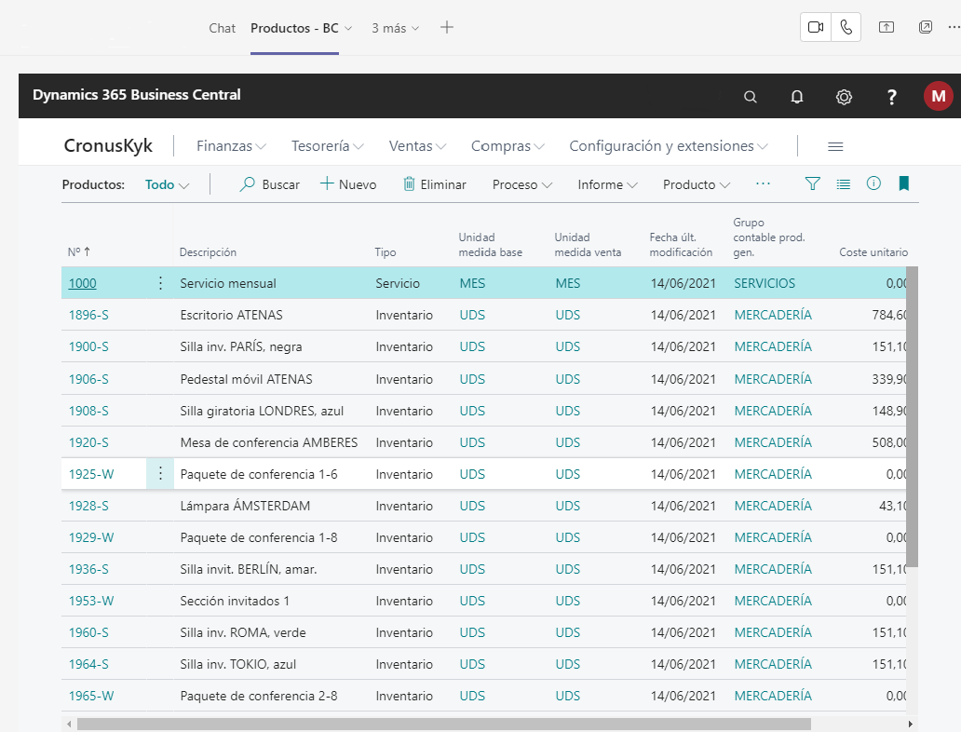Open row options for 1925-W
Viewport: 961px width, 732px height.
pyautogui.click(x=160, y=474)
